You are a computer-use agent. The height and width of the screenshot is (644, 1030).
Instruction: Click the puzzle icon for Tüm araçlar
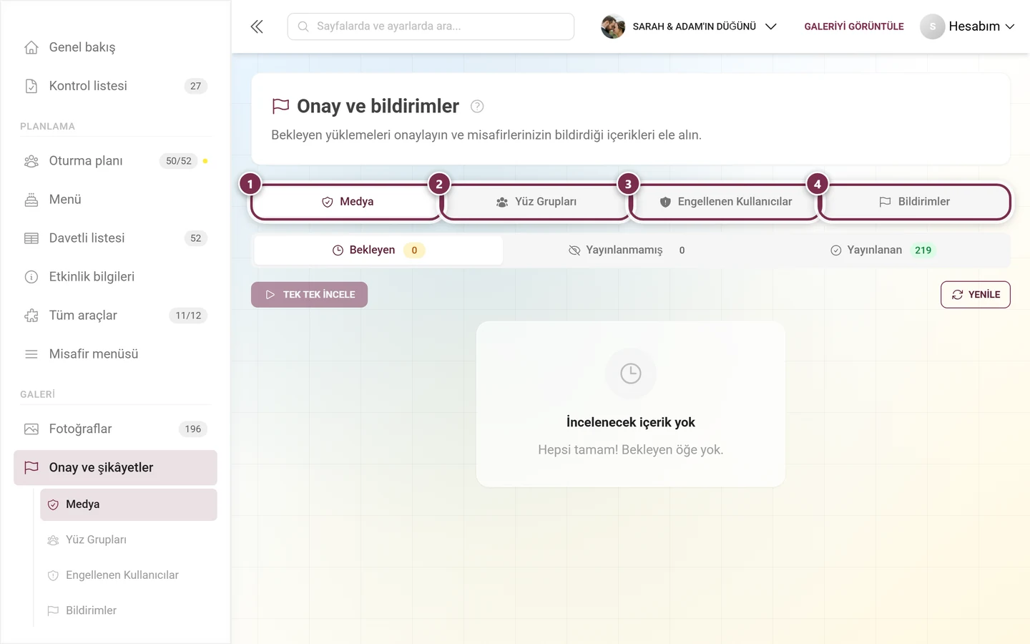click(31, 316)
